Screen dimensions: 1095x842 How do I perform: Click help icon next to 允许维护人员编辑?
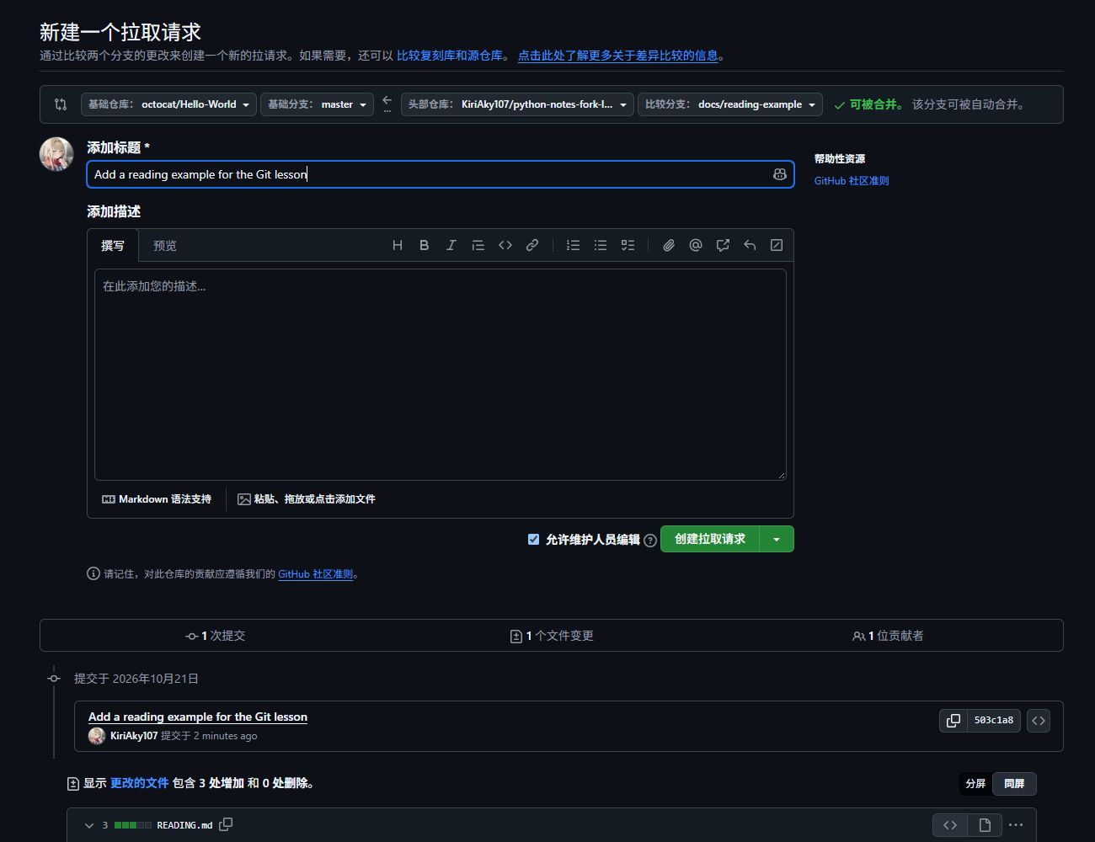click(x=650, y=541)
